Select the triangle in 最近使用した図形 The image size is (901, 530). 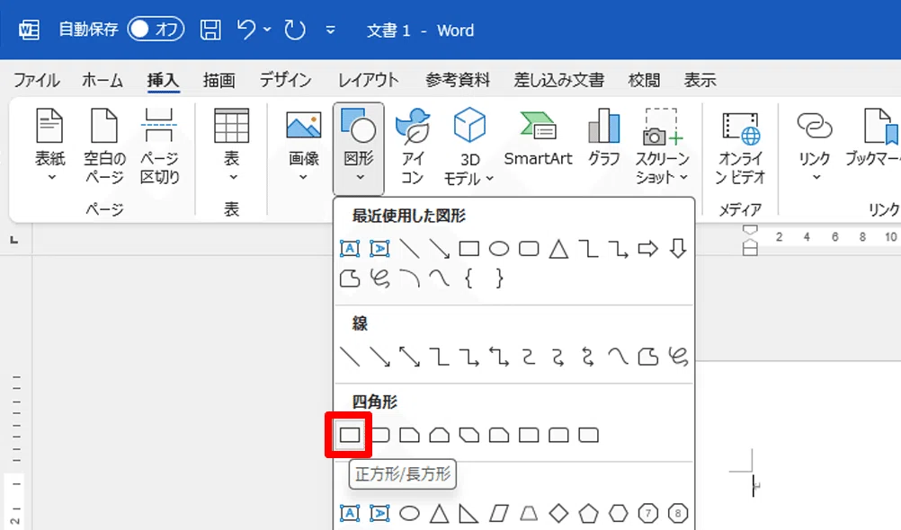pyautogui.click(x=558, y=249)
